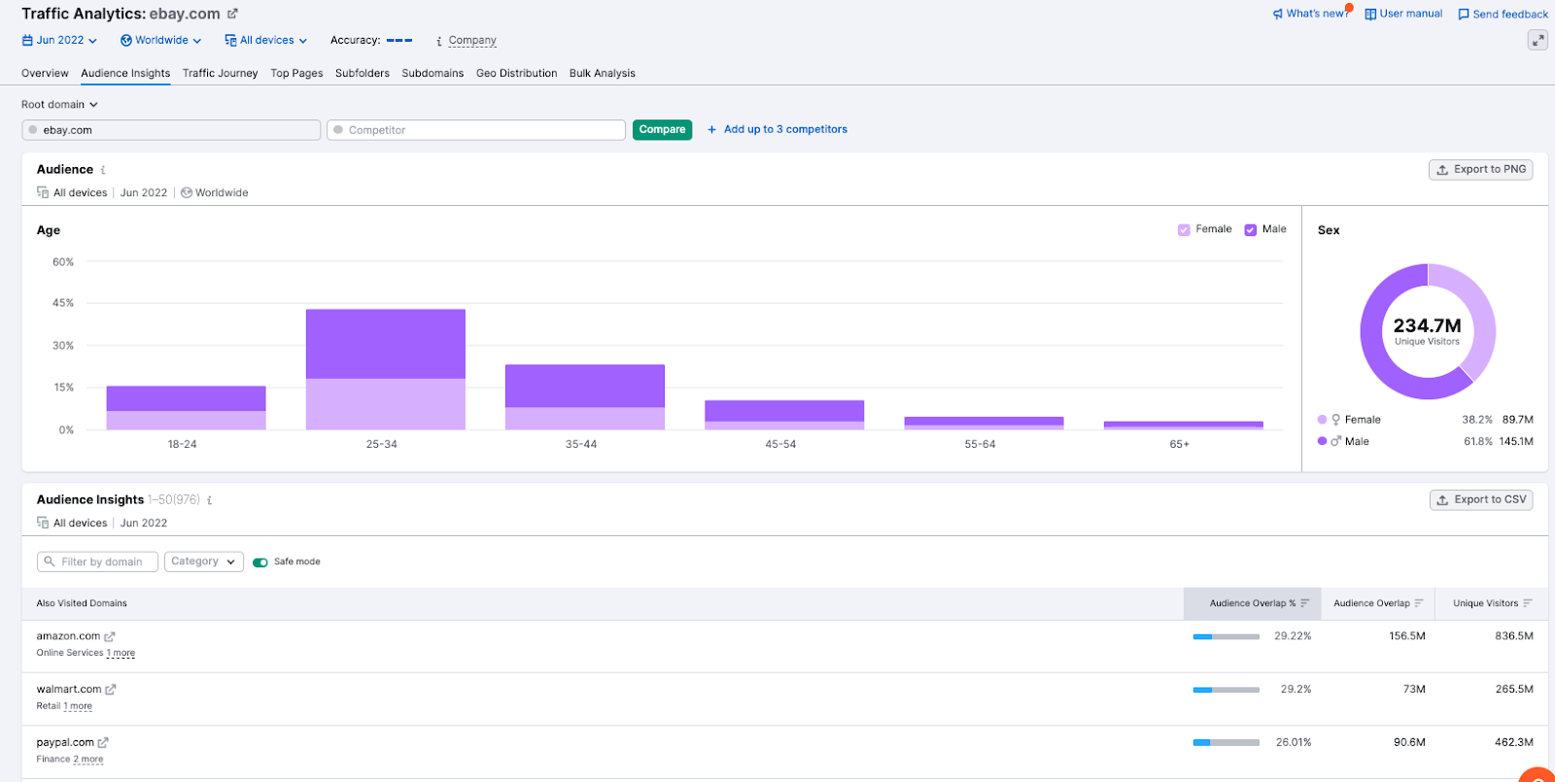Click the What's new megaphone icon
The height and width of the screenshot is (782, 1555).
1278,14
